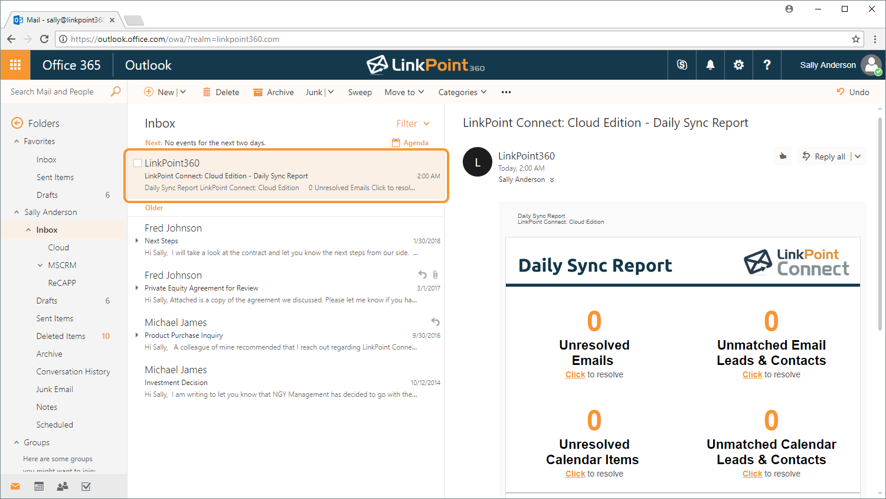Follow the Click link under Unresolved Emails
This screenshot has width=886, height=499.
click(575, 374)
